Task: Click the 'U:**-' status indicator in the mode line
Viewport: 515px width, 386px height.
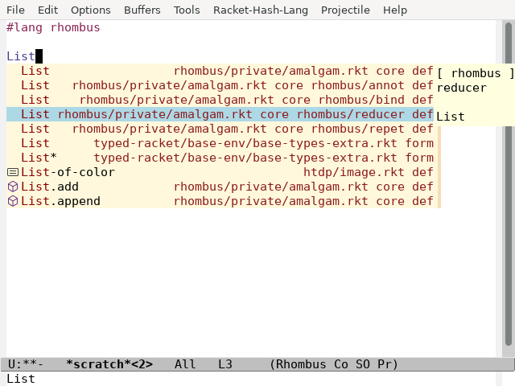Action: 25,364
